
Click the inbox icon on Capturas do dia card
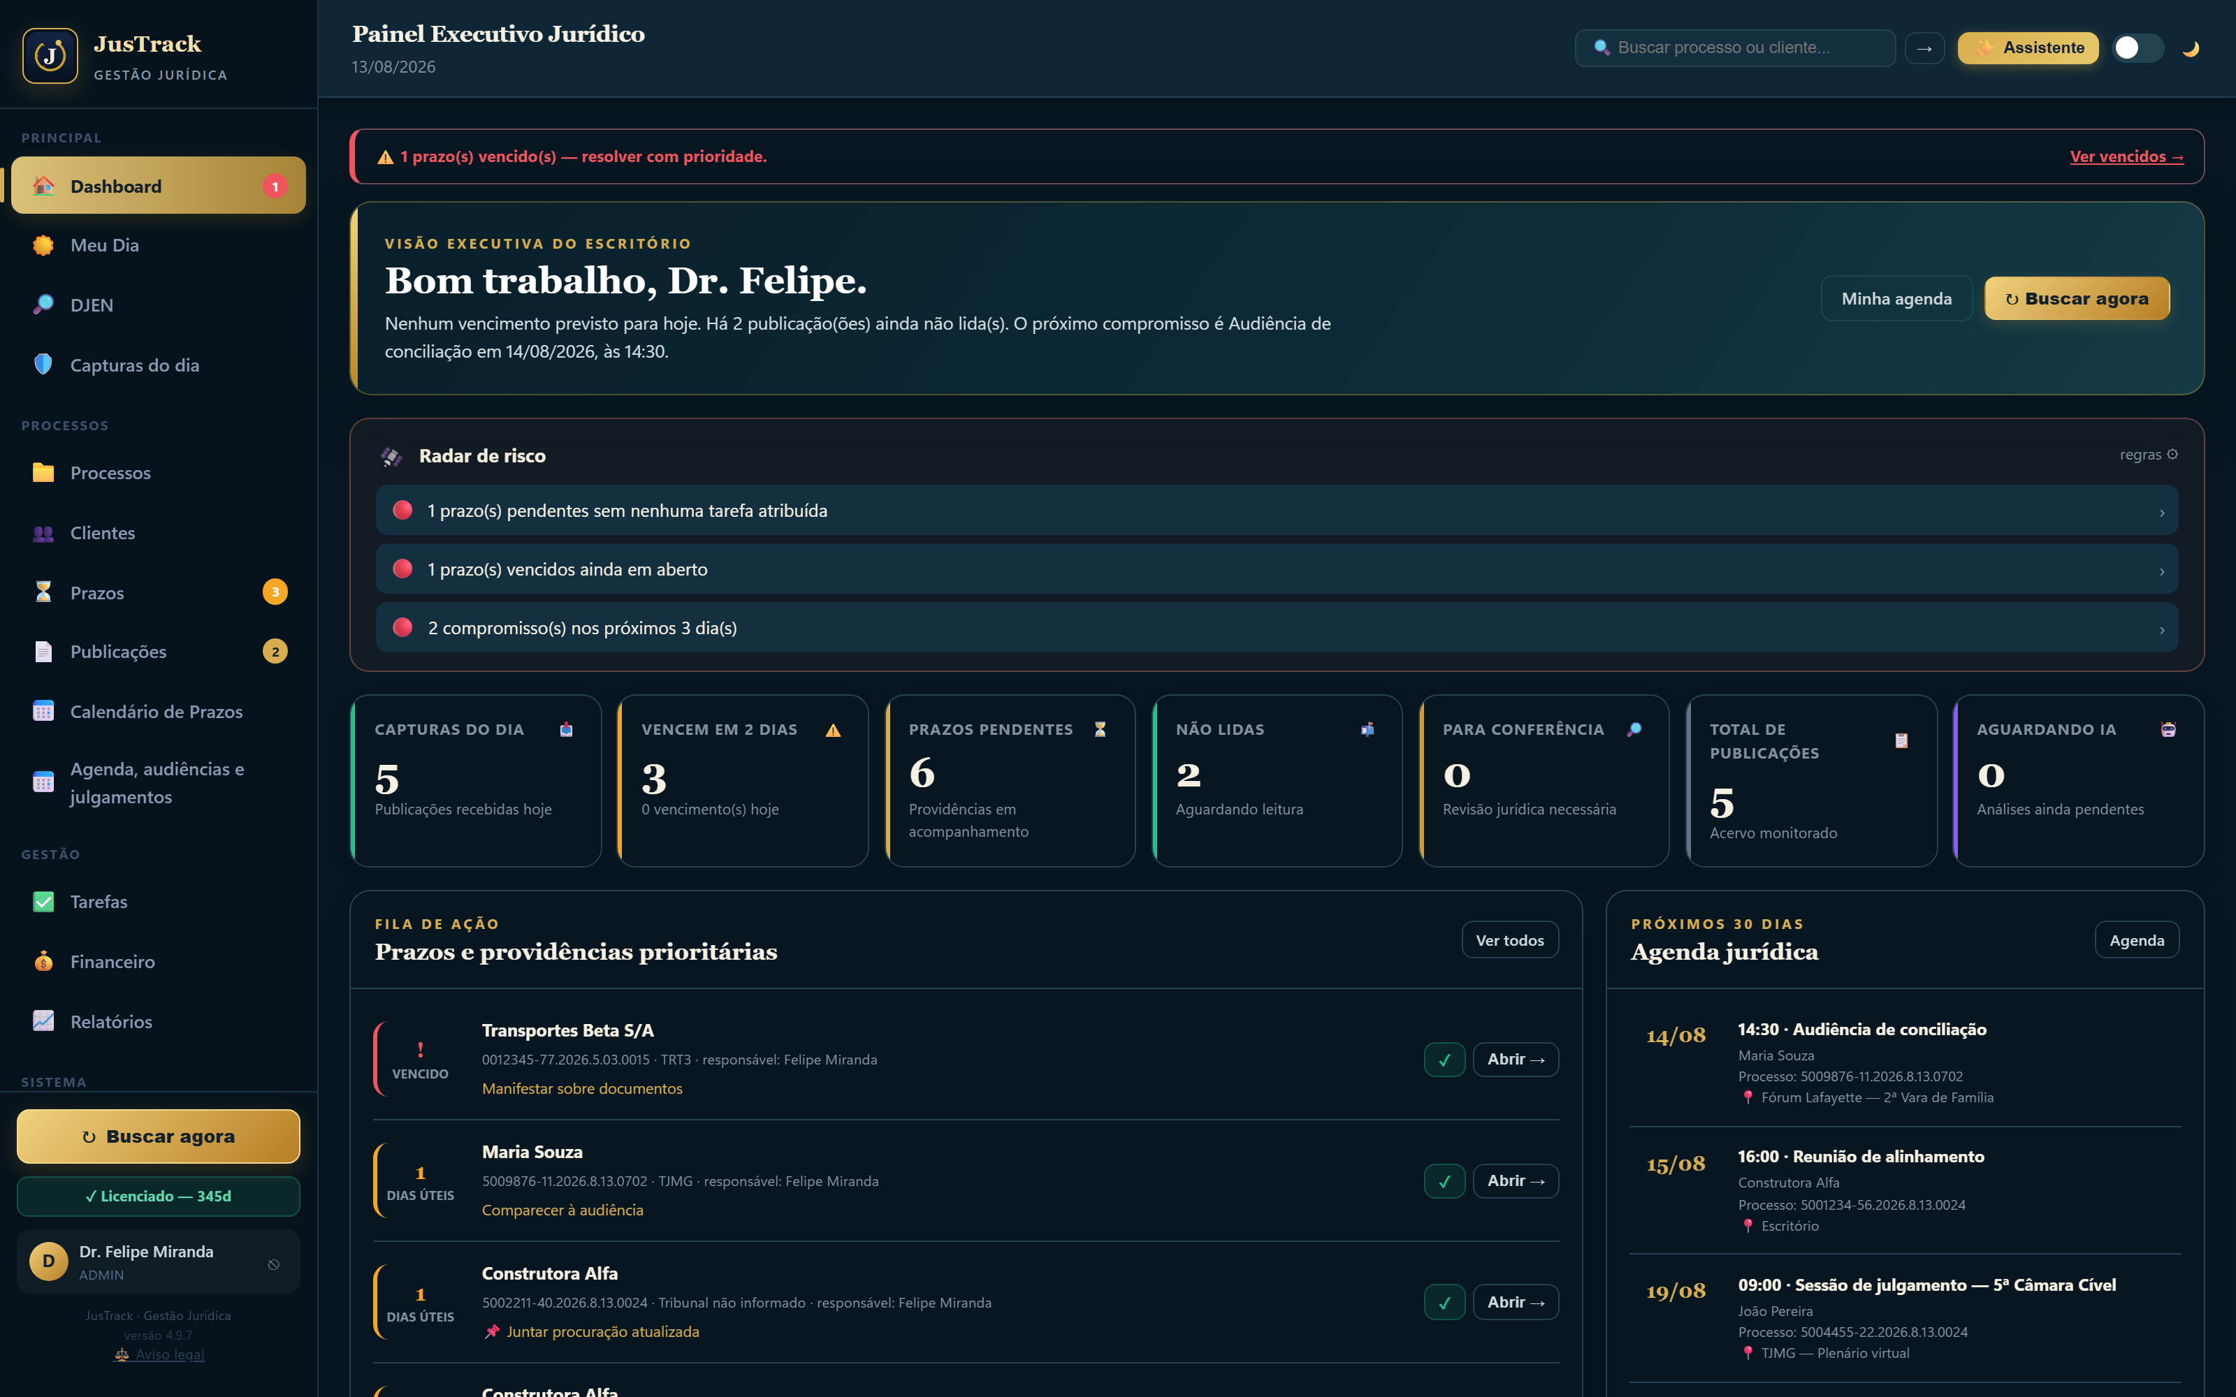pyautogui.click(x=567, y=730)
